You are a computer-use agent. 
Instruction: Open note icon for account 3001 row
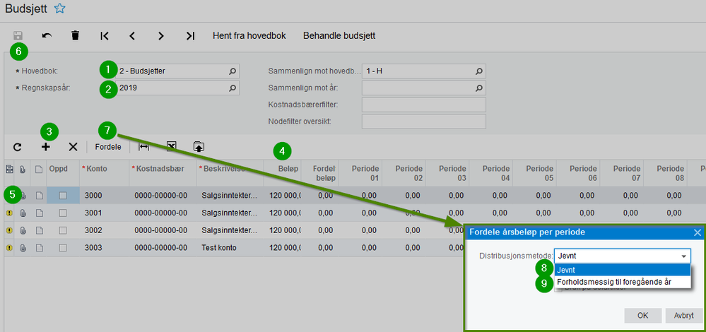click(x=39, y=213)
